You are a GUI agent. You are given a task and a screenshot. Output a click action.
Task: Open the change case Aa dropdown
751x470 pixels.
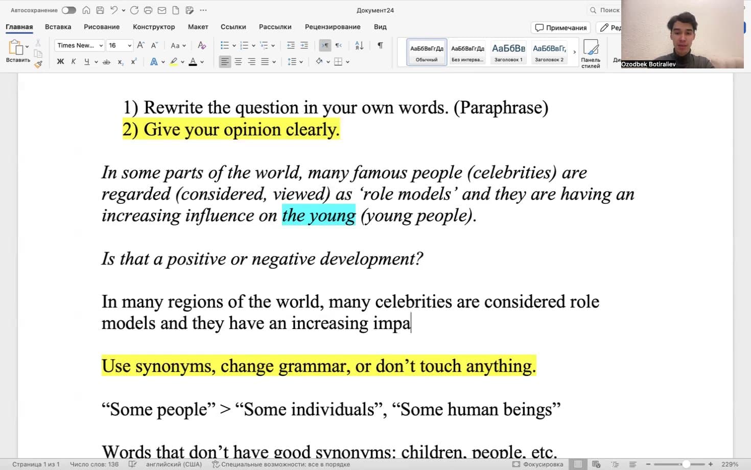pos(178,45)
